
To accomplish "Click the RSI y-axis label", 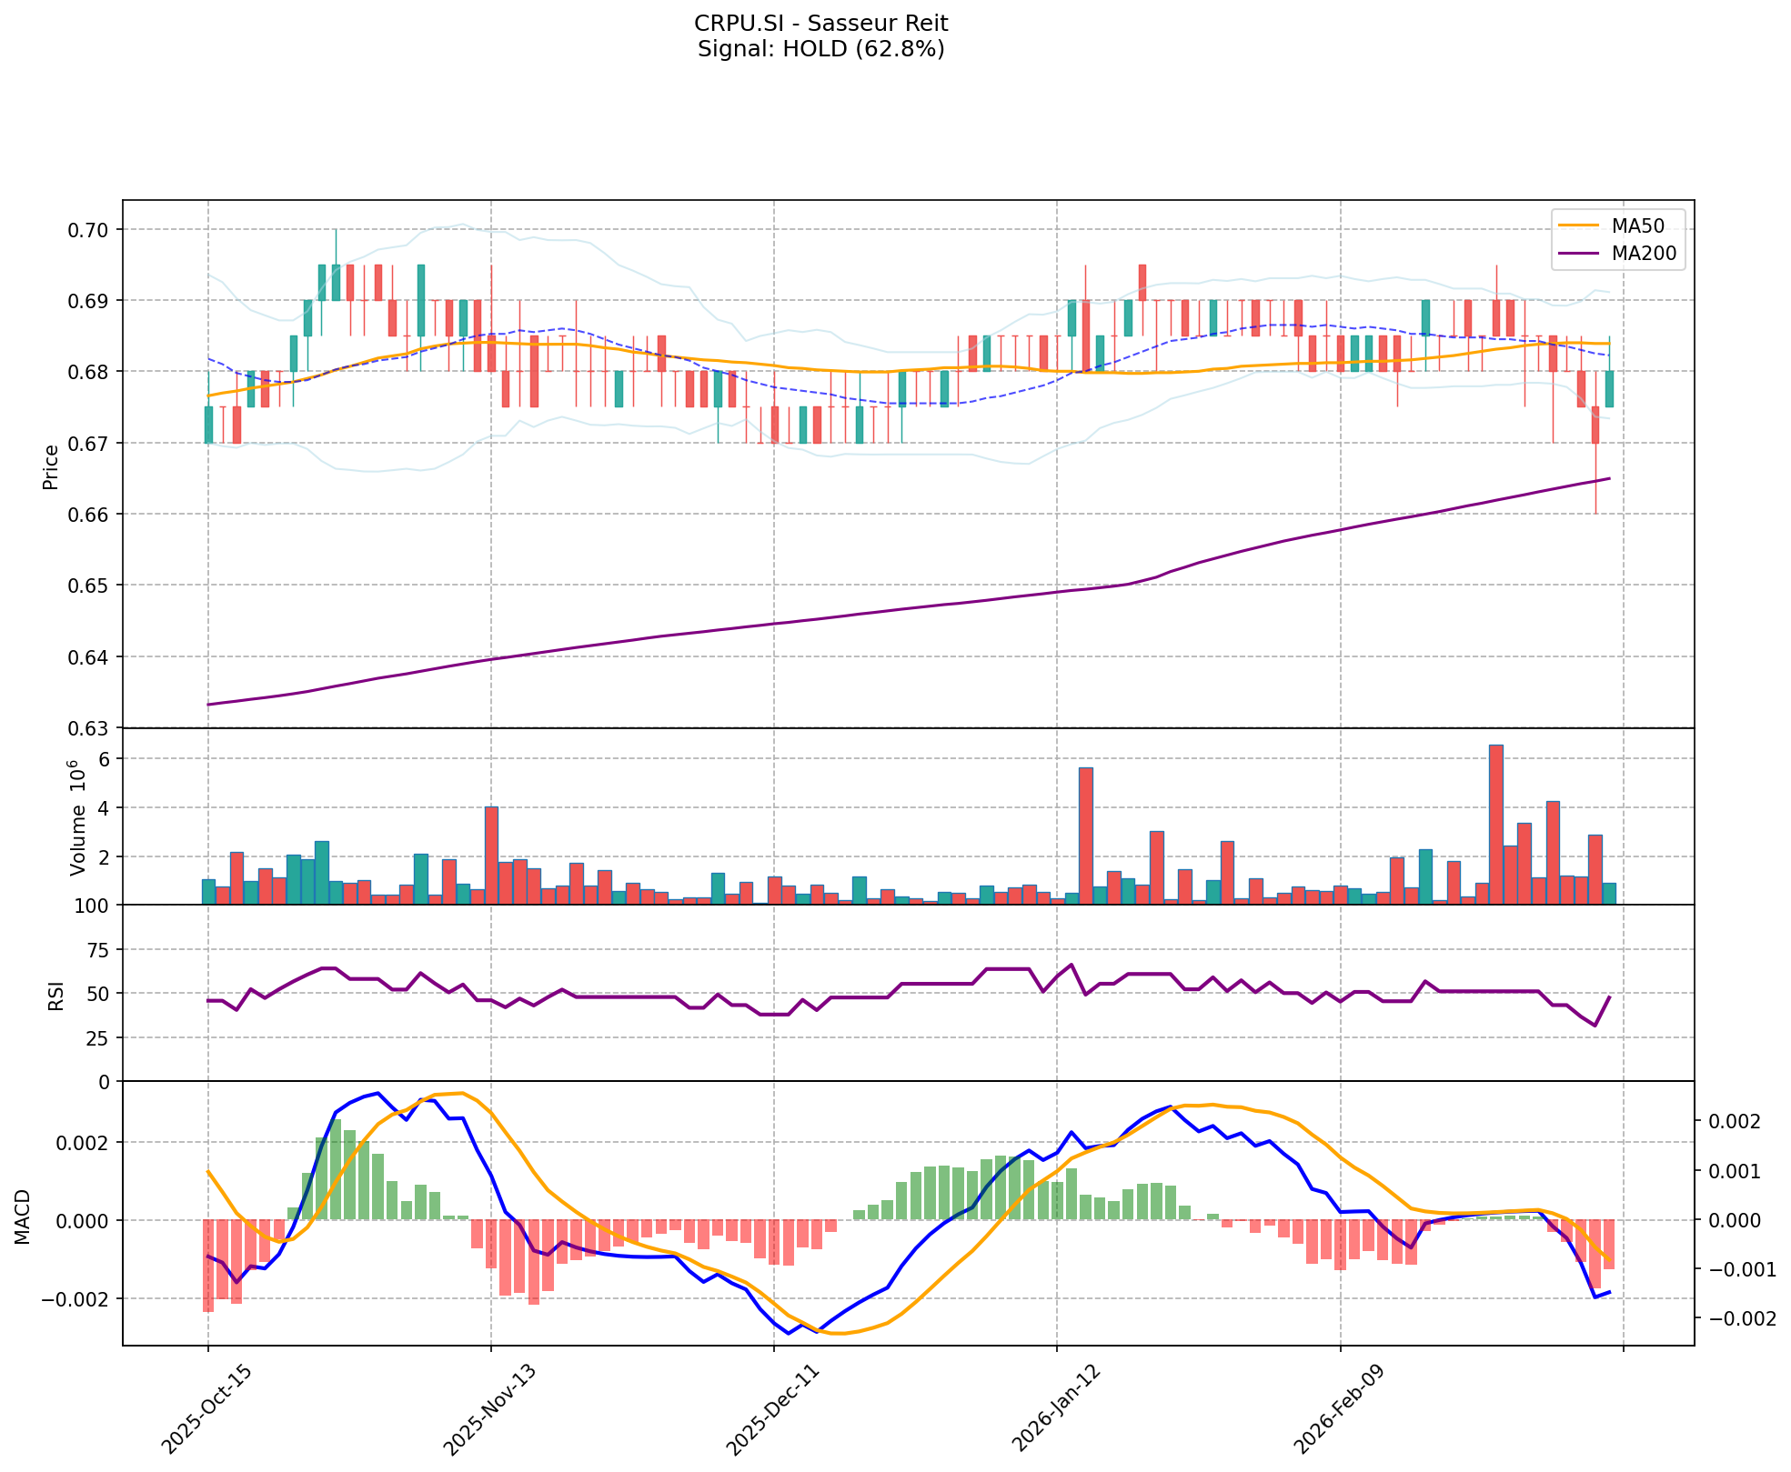I will click(x=56, y=995).
